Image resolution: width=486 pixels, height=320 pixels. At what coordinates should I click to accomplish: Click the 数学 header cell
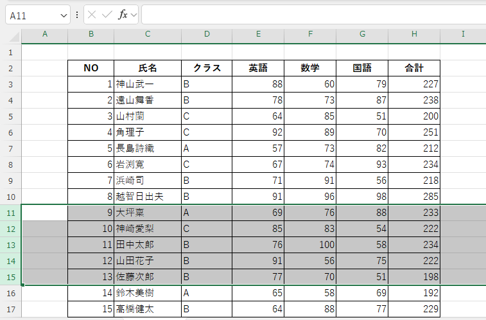coord(310,68)
